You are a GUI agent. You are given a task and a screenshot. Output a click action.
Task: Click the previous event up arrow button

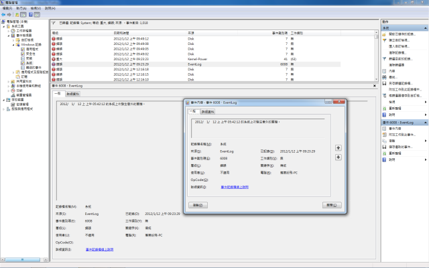[338, 148]
